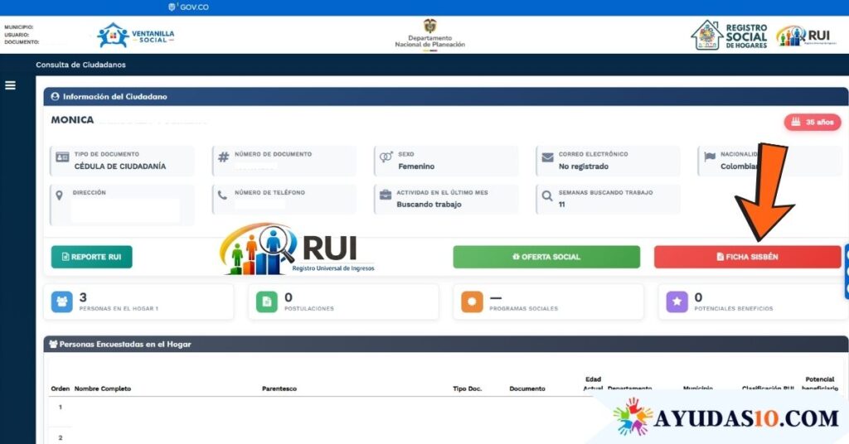The width and height of the screenshot is (849, 444).
Task: Click the purple star icon for Potenciales Beneficios
Action: coord(677,302)
